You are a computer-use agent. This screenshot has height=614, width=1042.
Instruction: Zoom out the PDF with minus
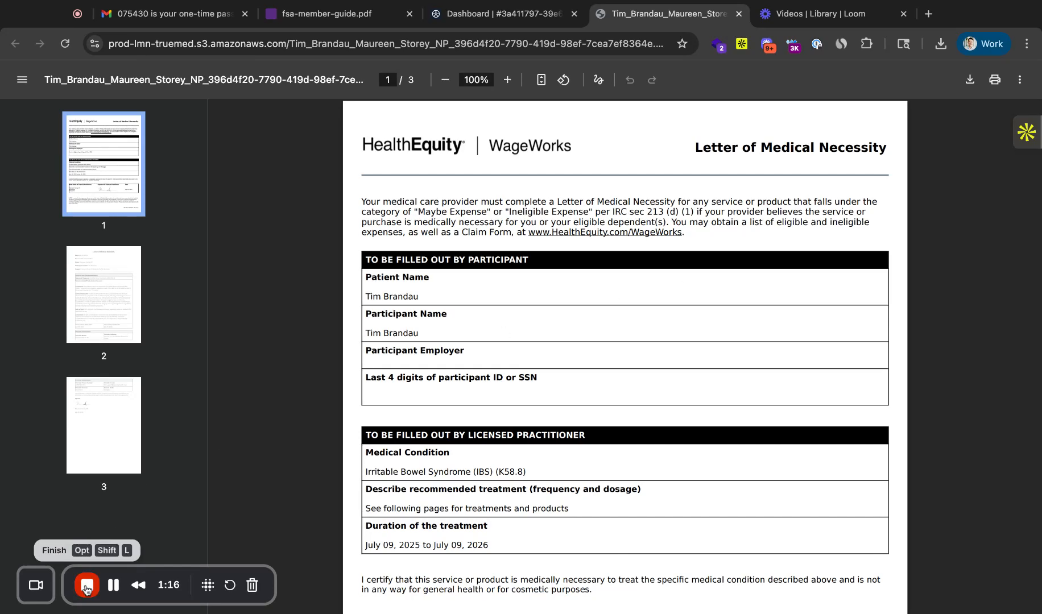(445, 80)
